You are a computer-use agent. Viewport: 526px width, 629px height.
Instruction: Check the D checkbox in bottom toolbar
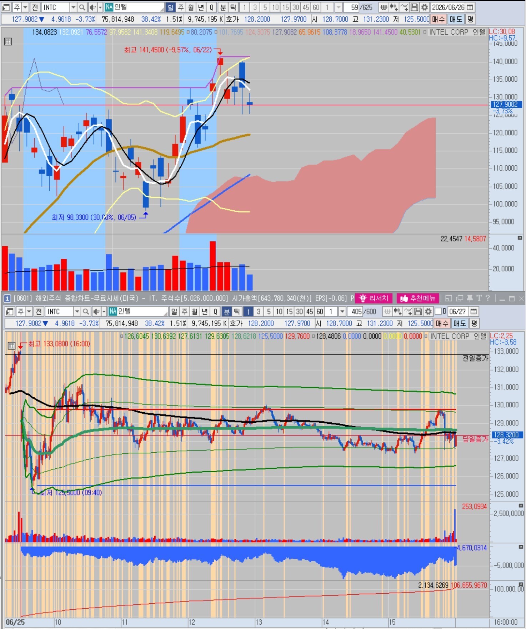pos(438,312)
